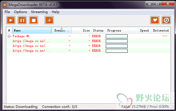Screen dimensions: 176x111
Task: Sort by the Name column header
Action: click(32, 30)
